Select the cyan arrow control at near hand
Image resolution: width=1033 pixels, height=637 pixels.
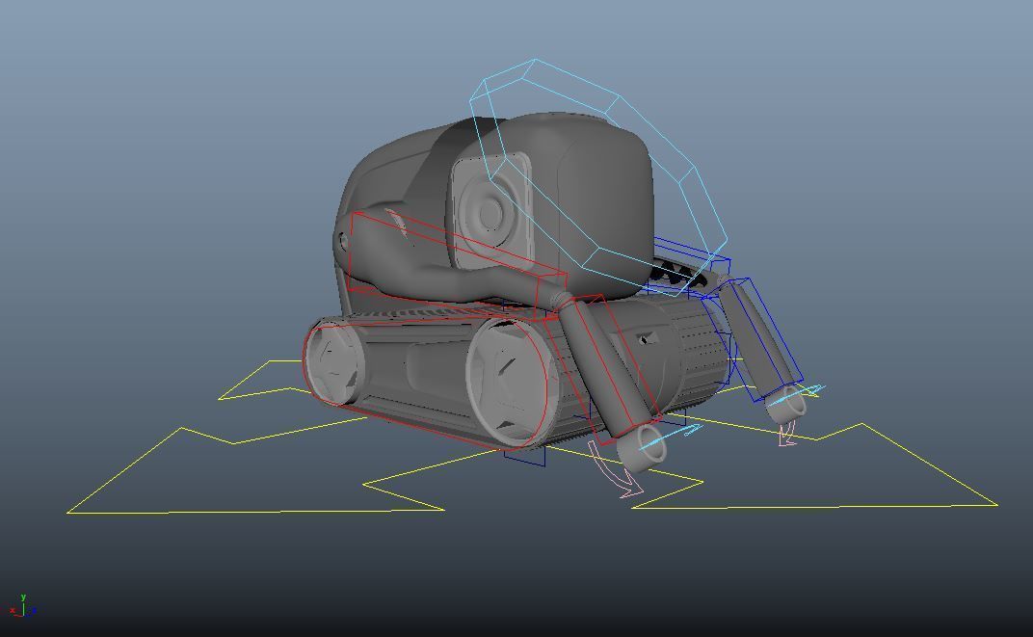tap(671, 438)
